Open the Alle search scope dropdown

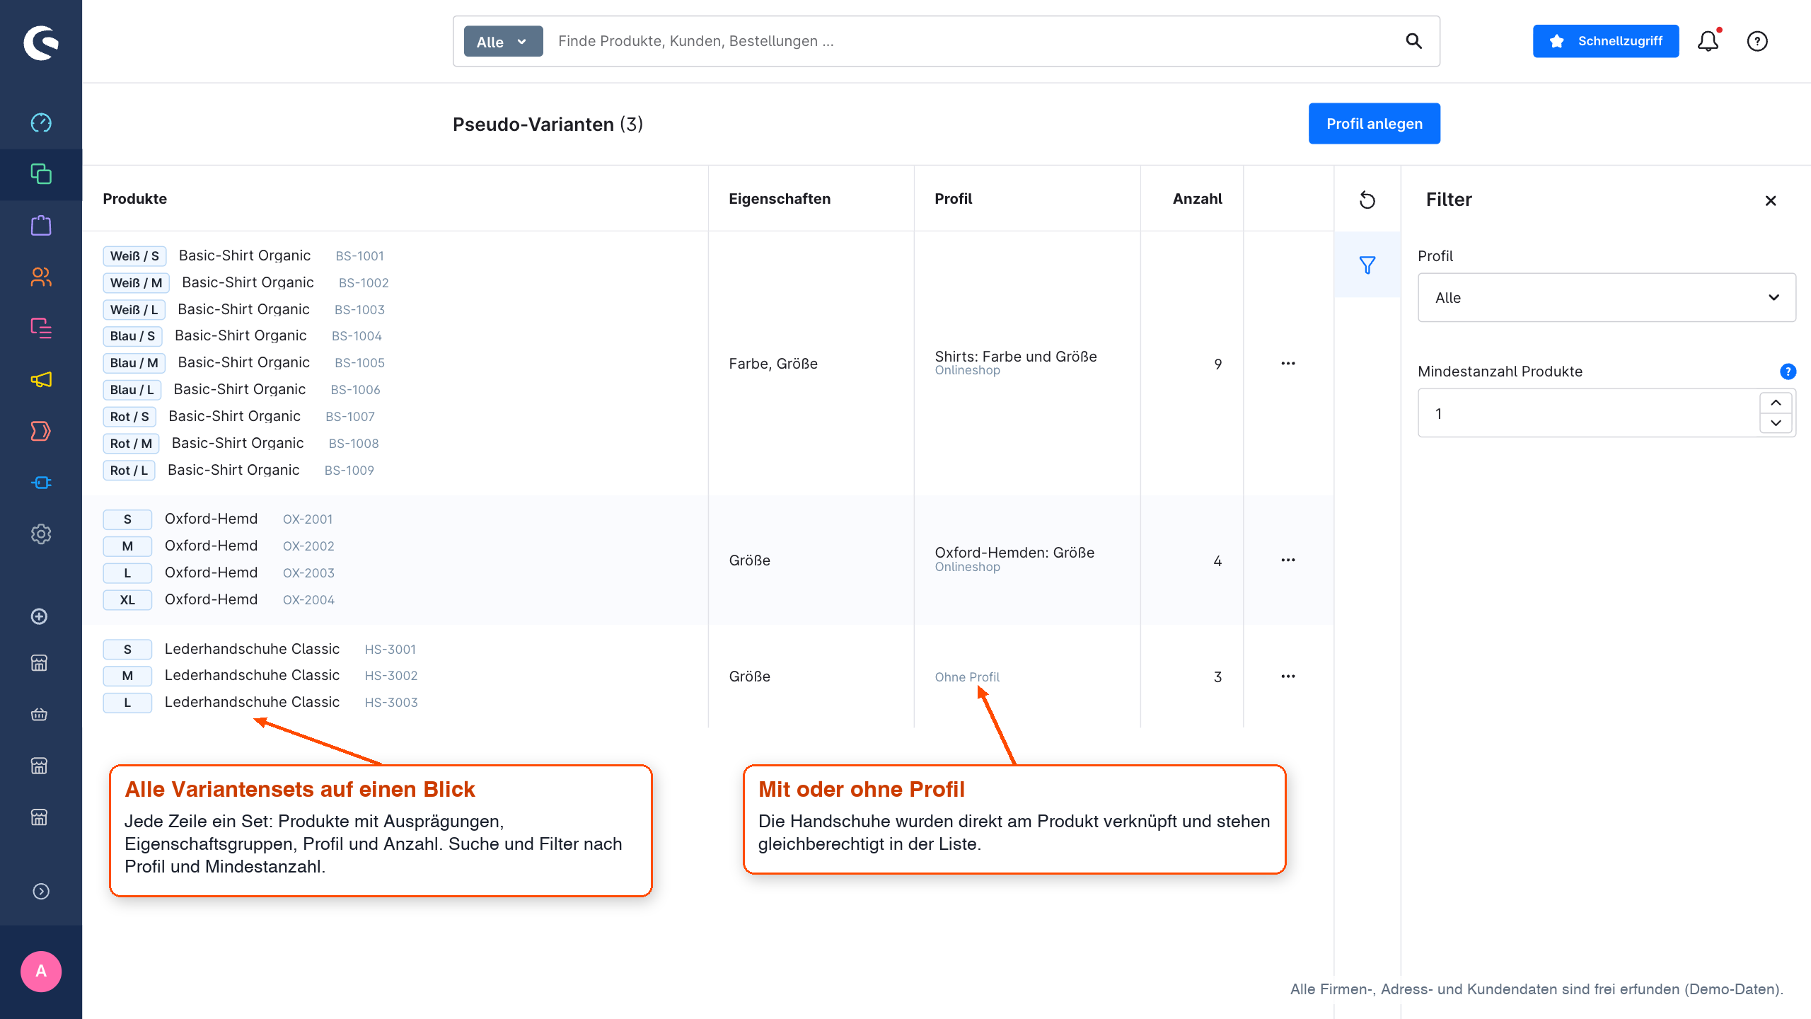503,42
